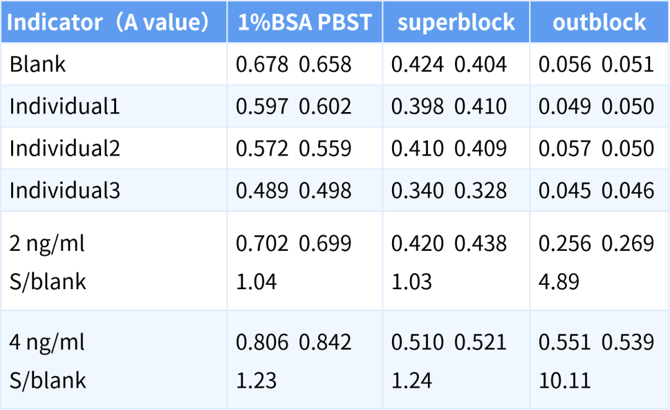Click the Individual3 outblock cell 0.045 0.046
The width and height of the screenshot is (670, 410).
coord(596,190)
